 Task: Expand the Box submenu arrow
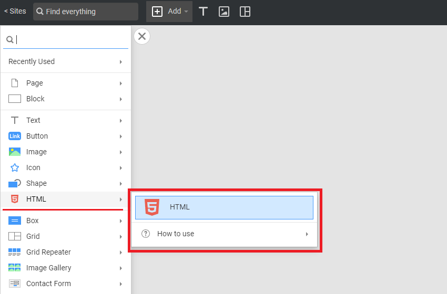pyautogui.click(x=121, y=221)
